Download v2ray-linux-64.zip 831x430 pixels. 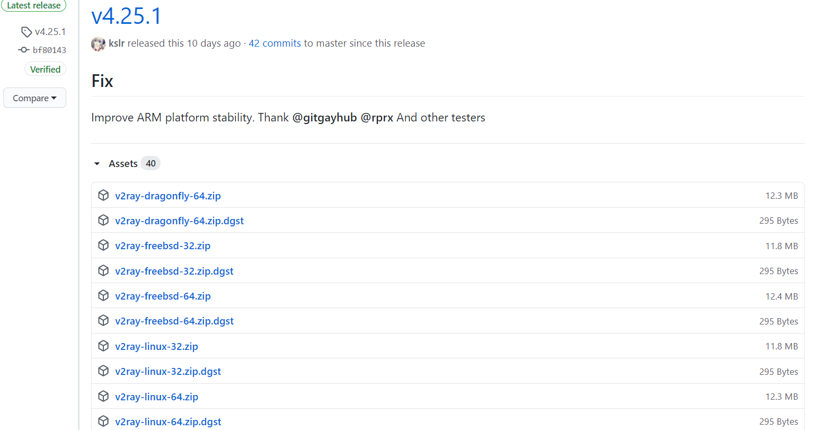pyautogui.click(x=156, y=397)
